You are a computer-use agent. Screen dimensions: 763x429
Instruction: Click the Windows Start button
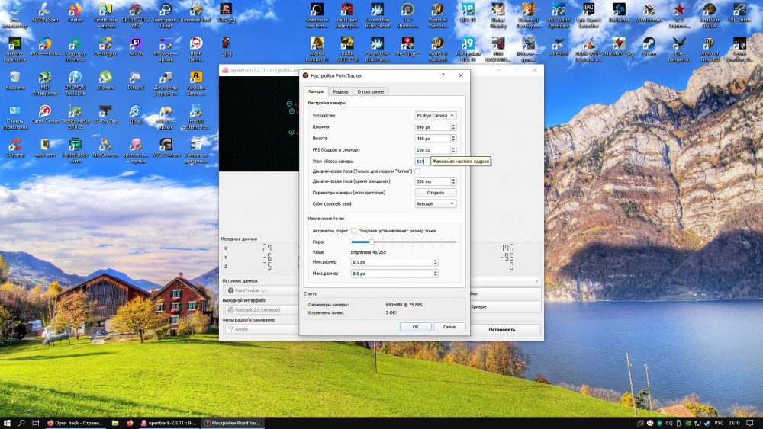point(7,422)
